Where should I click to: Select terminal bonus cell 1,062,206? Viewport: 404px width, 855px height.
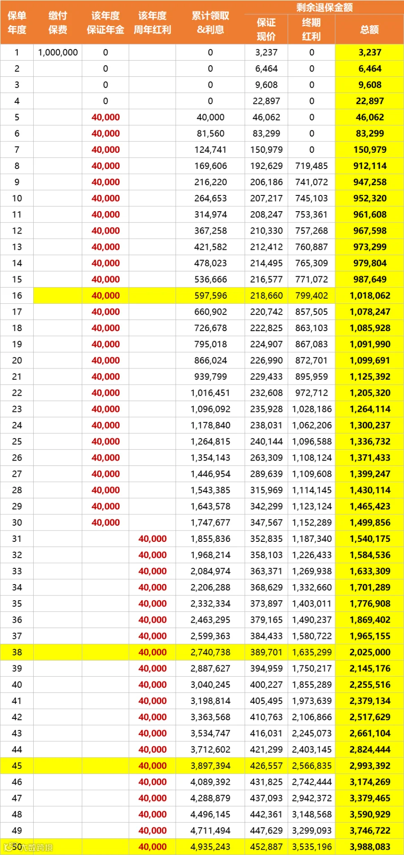pyautogui.click(x=312, y=425)
